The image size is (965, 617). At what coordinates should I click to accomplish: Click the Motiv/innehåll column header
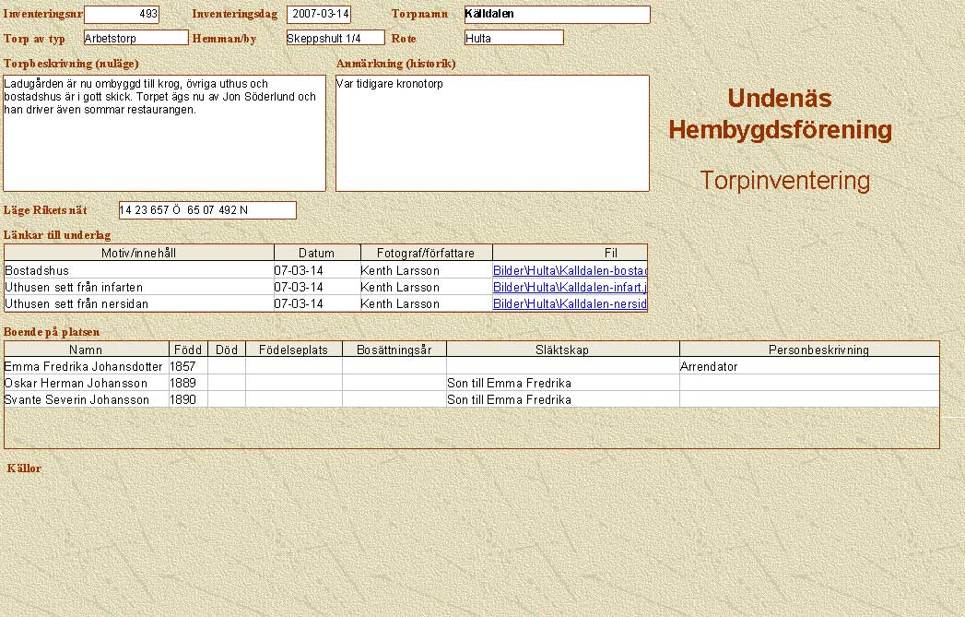point(139,253)
